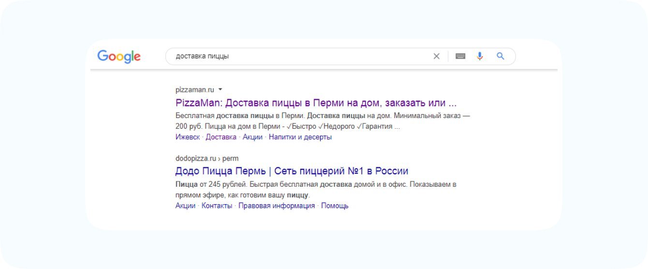The width and height of the screenshot is (648, 269).
Task: Open the Додо Пицца Пермь result title
Action: (x=292, y=171)
